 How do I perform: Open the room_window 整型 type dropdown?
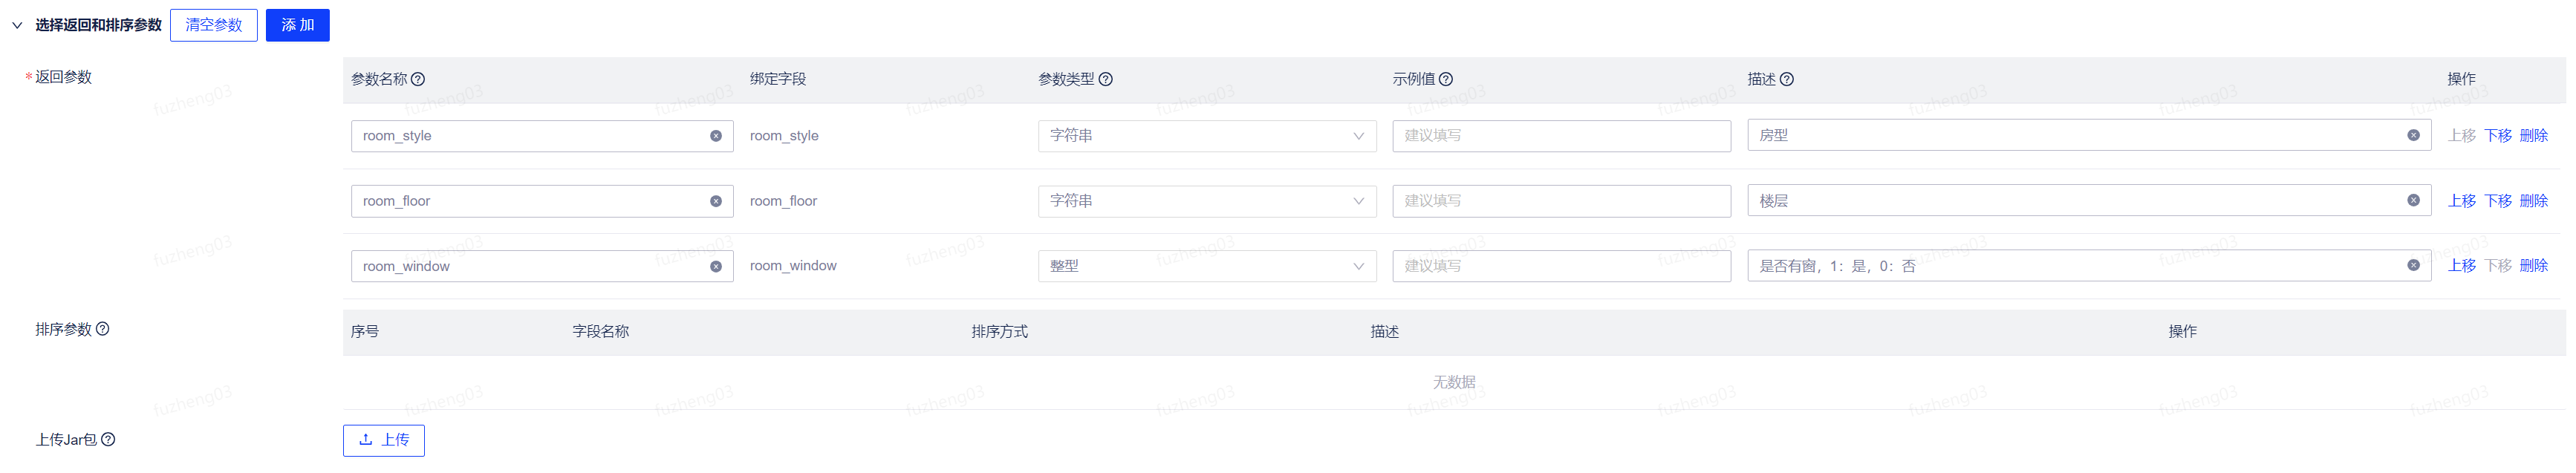[x=1207, y=266]
